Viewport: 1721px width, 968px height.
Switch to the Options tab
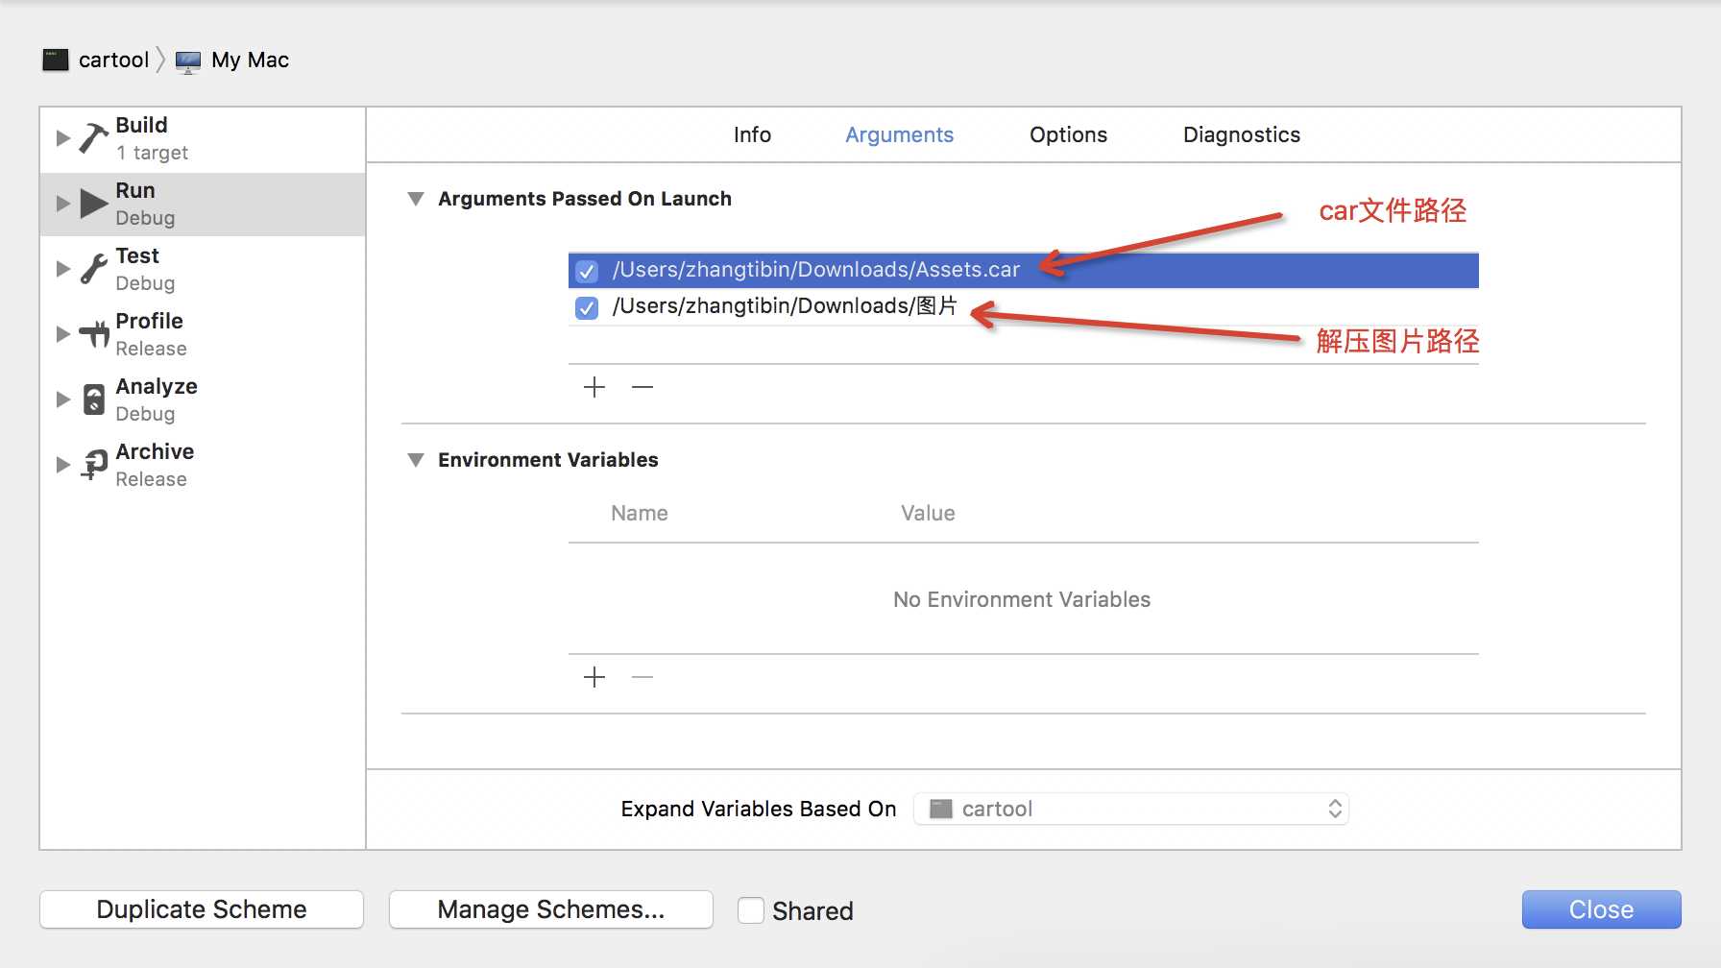pos(1068,134)
